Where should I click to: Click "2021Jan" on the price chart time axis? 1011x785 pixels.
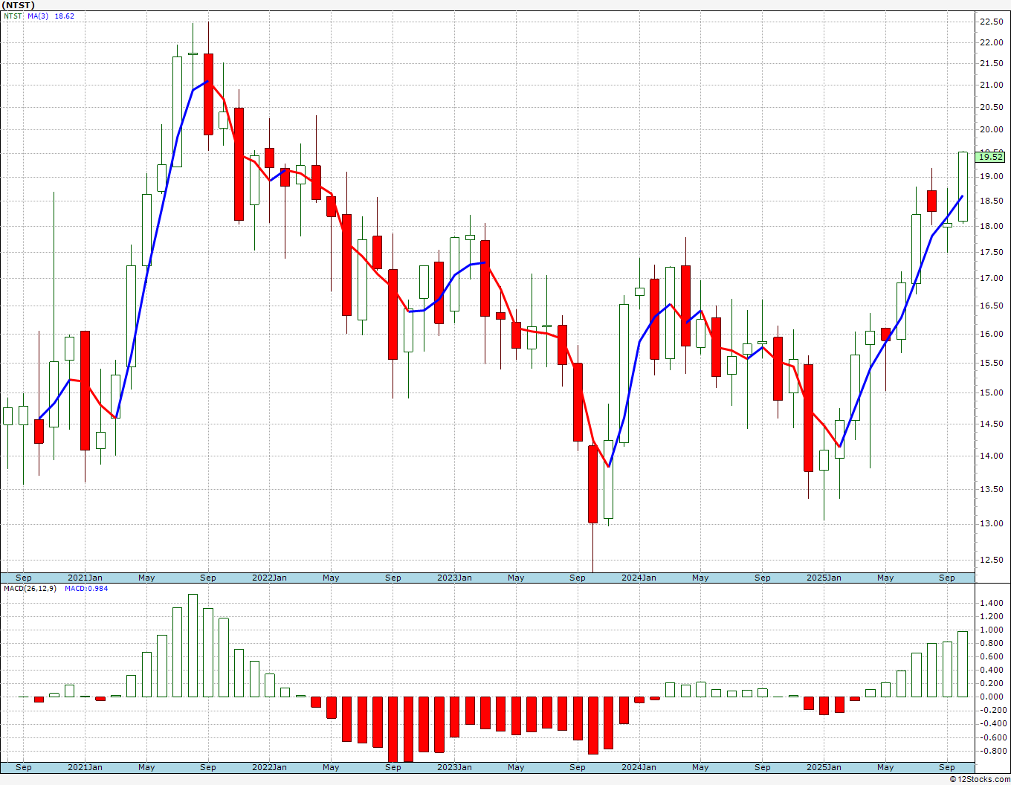click(85, 578)
